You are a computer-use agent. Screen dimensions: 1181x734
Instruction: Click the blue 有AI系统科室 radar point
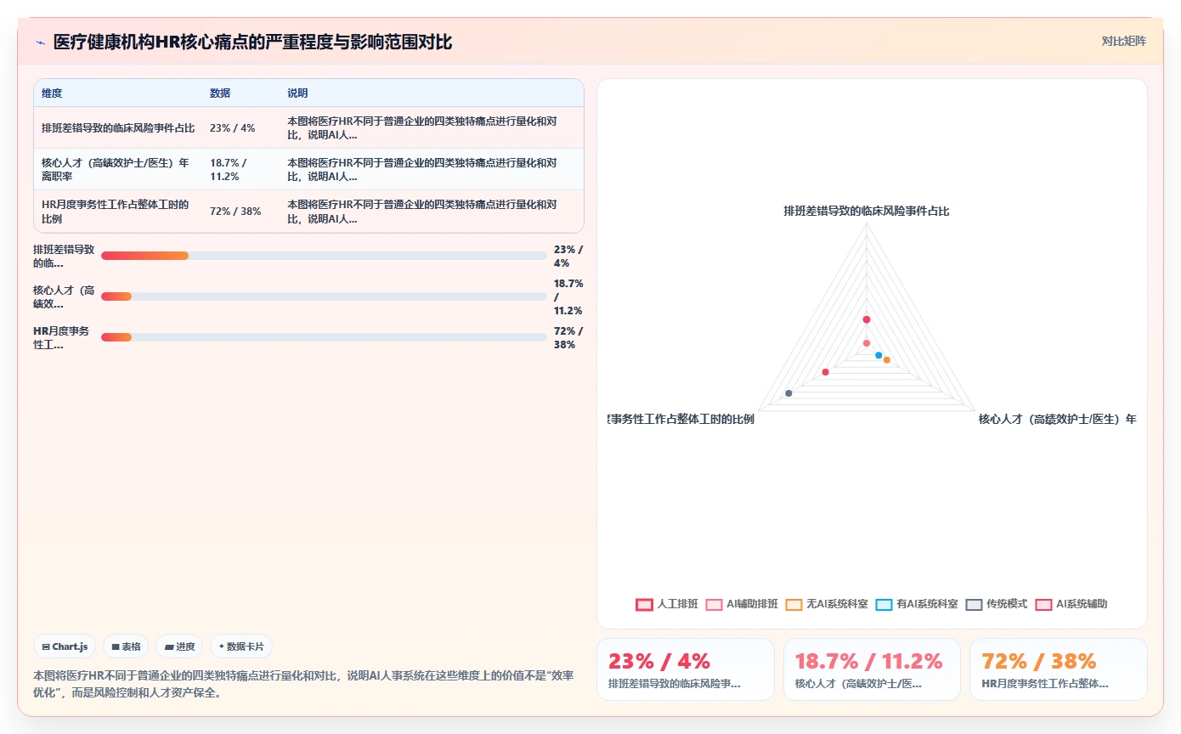click(879, 355)
